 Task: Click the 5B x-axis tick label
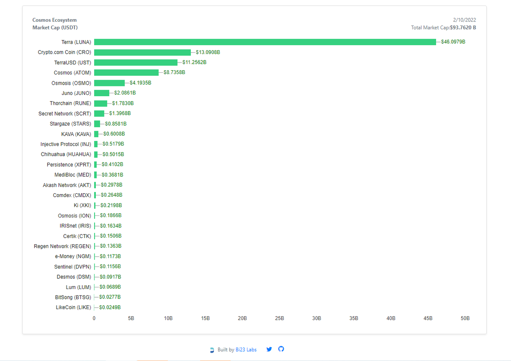tap(131, 318)
